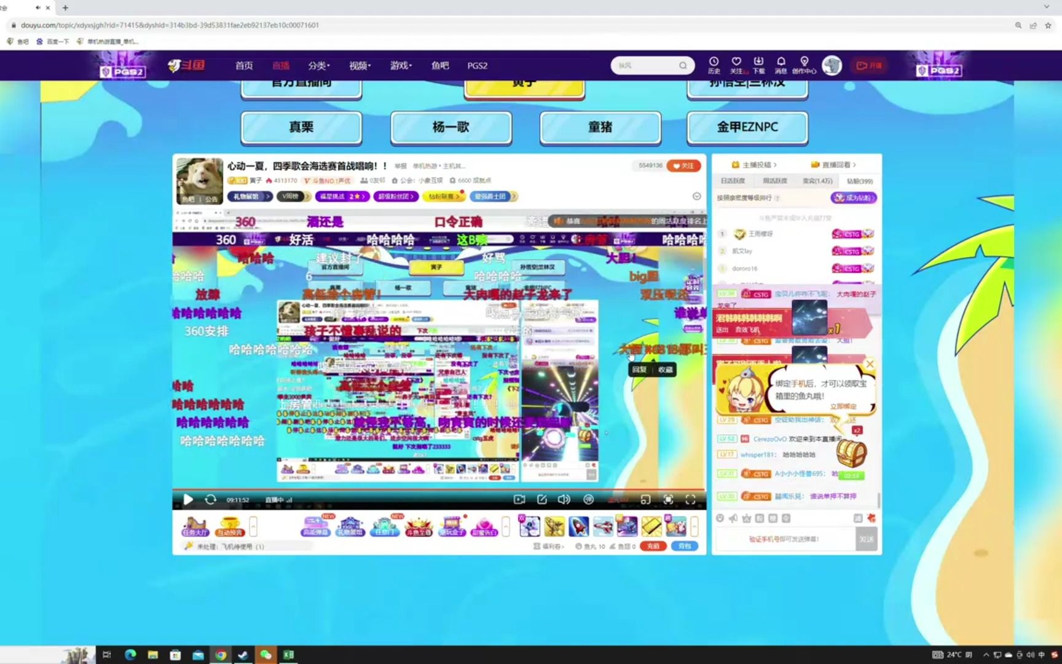The width and height of the screenshot is (1062, 664).
Task: Open the 历史 history clock icon
Action: click(714, 65)
